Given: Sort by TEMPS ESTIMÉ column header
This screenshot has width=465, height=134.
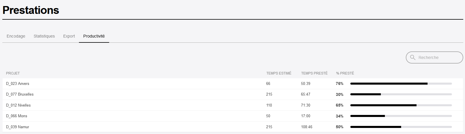Looking at the screenshot, I should click(279, 73).
